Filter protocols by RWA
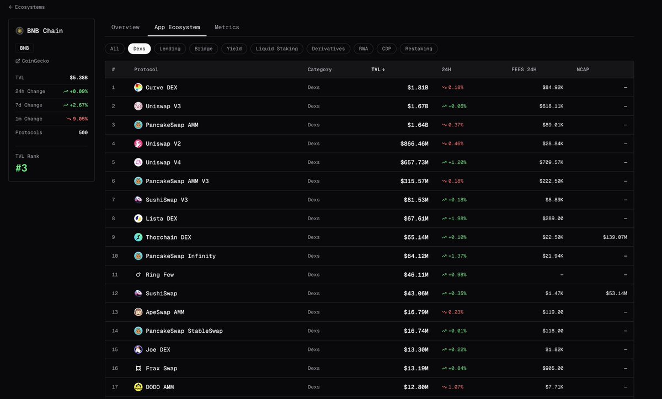This screenshot has height=399, width=662. [x=364, y=49]
